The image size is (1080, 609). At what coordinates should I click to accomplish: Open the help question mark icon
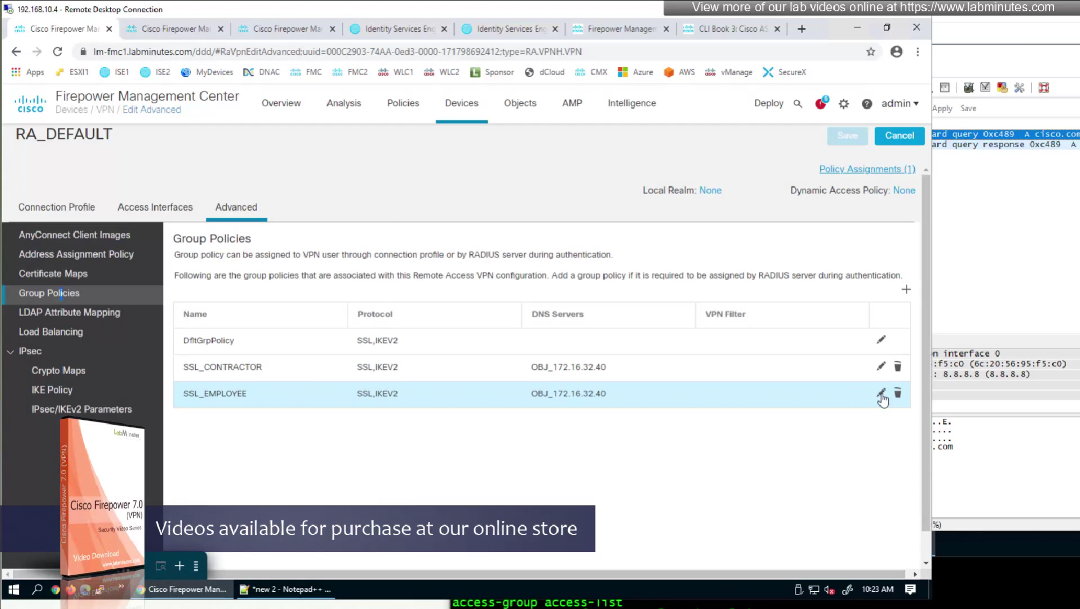point(867,104)
